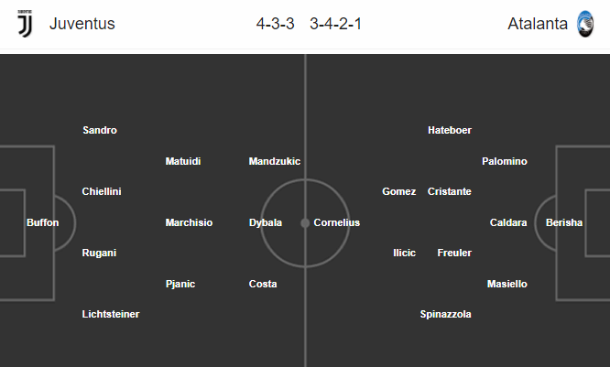610x367 pixels.
Task: Select center-back Caldara
Action: pyautogui.click(x=508, y=222)
